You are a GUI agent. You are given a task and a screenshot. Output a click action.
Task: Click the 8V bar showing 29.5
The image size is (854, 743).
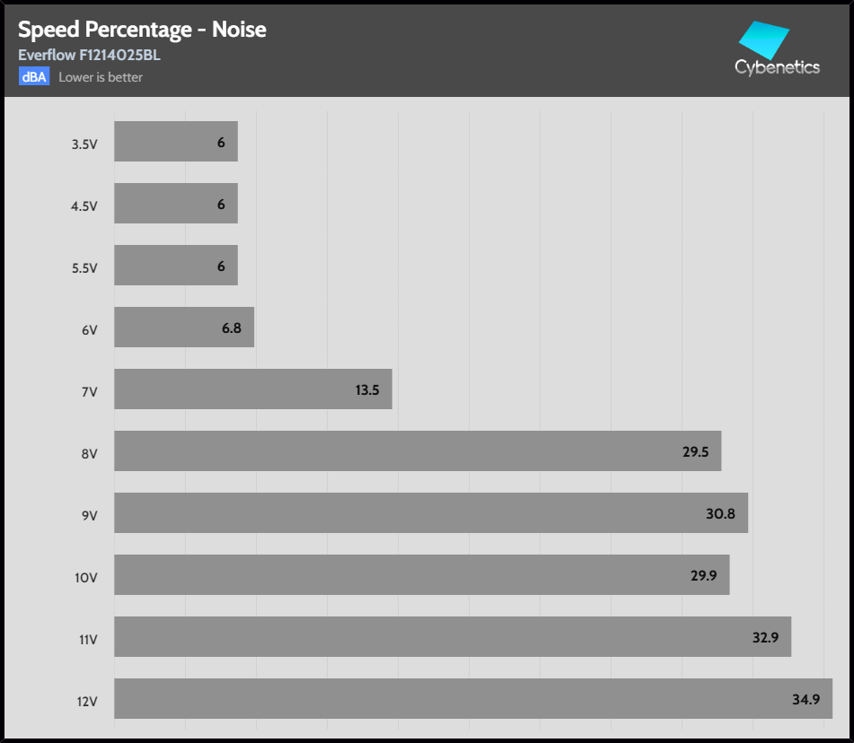coord(417,451)
